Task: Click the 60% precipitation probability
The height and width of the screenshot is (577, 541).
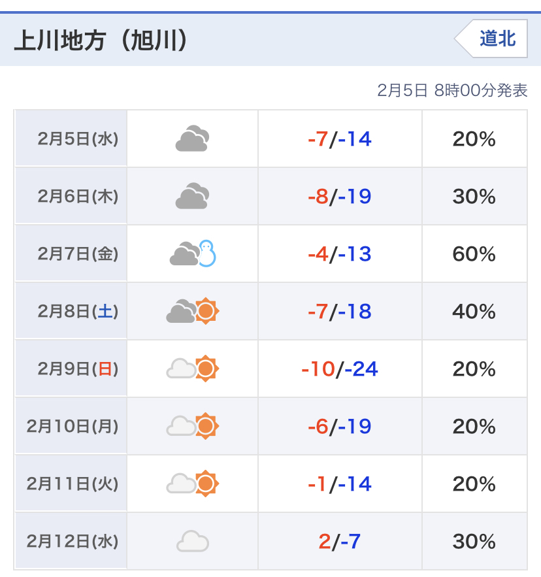Action: [474, 254]
